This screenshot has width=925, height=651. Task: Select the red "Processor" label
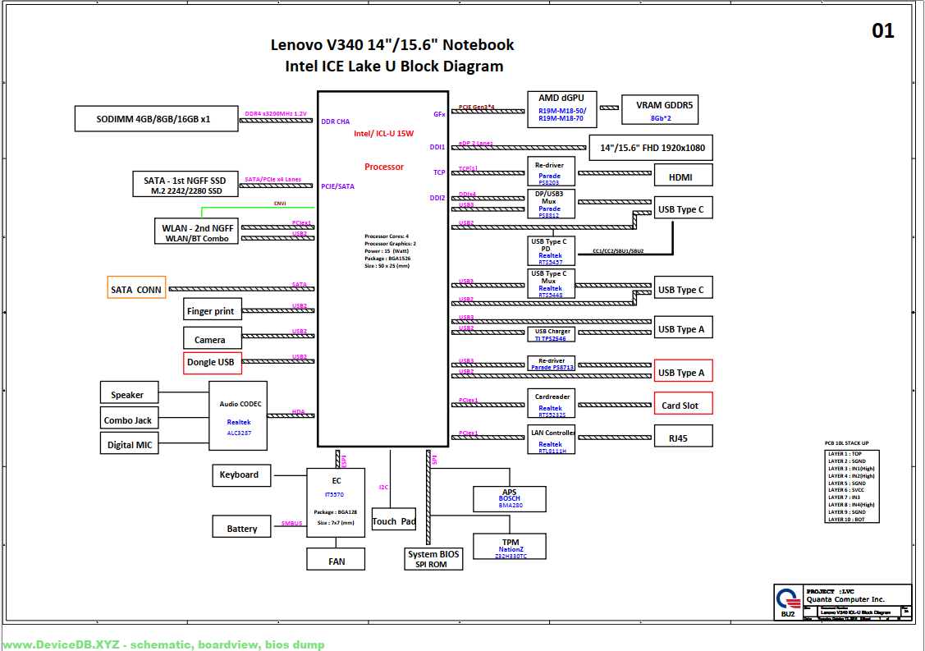[384, 167]
